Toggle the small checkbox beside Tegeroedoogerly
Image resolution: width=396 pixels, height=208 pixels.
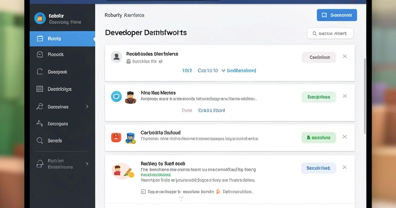pyautogui.click(x=143, y=191)
